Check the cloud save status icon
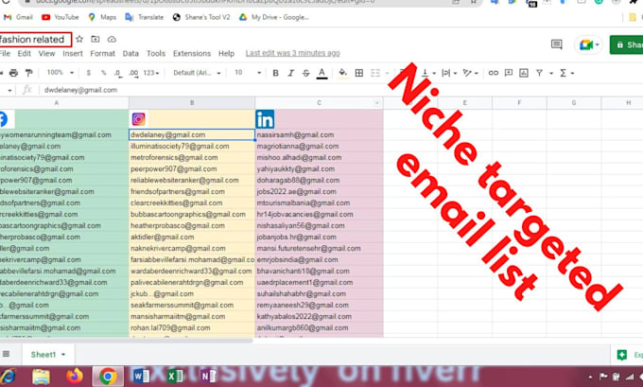Image resolution: width=643 pixels, height=387 pixels. pos(112,40)
